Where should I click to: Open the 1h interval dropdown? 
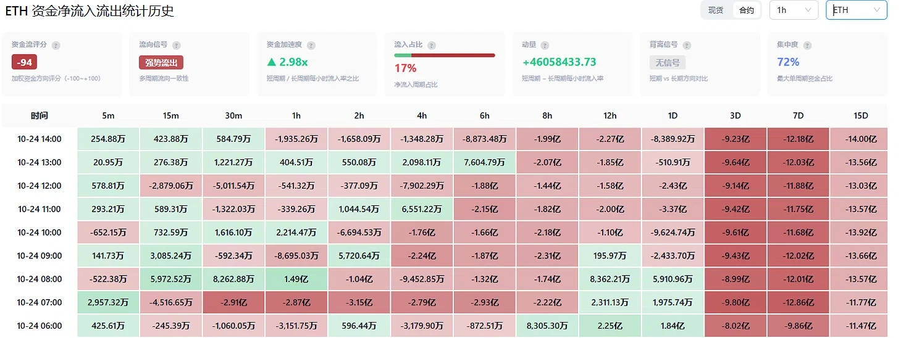[794, 10]
